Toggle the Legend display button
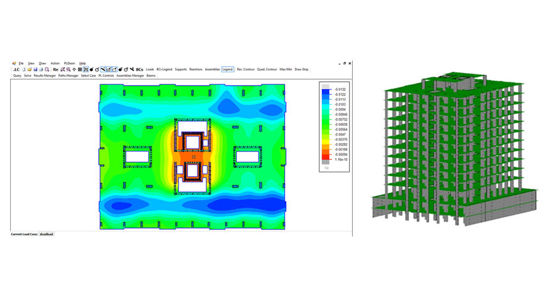Image resolution: width=559 pixels, height=297 pixels. [228, 69]
